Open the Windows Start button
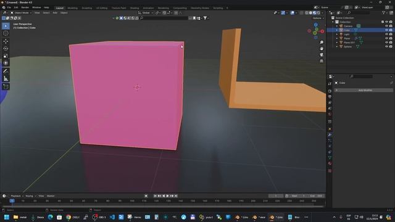Screen dimensions: 395x222 [7, 217]
